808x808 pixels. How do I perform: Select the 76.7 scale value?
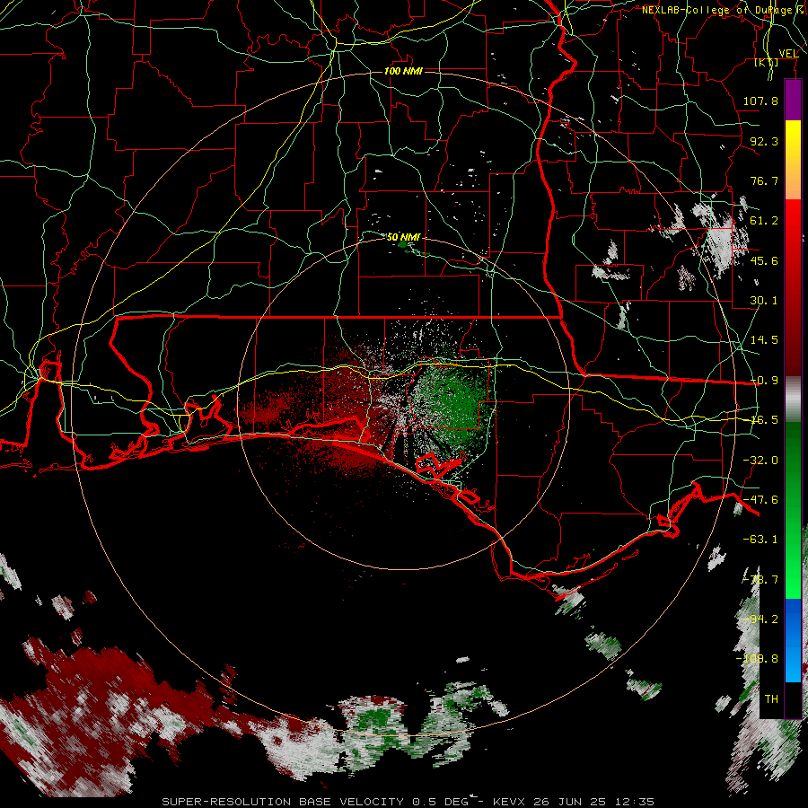point(764,180)
